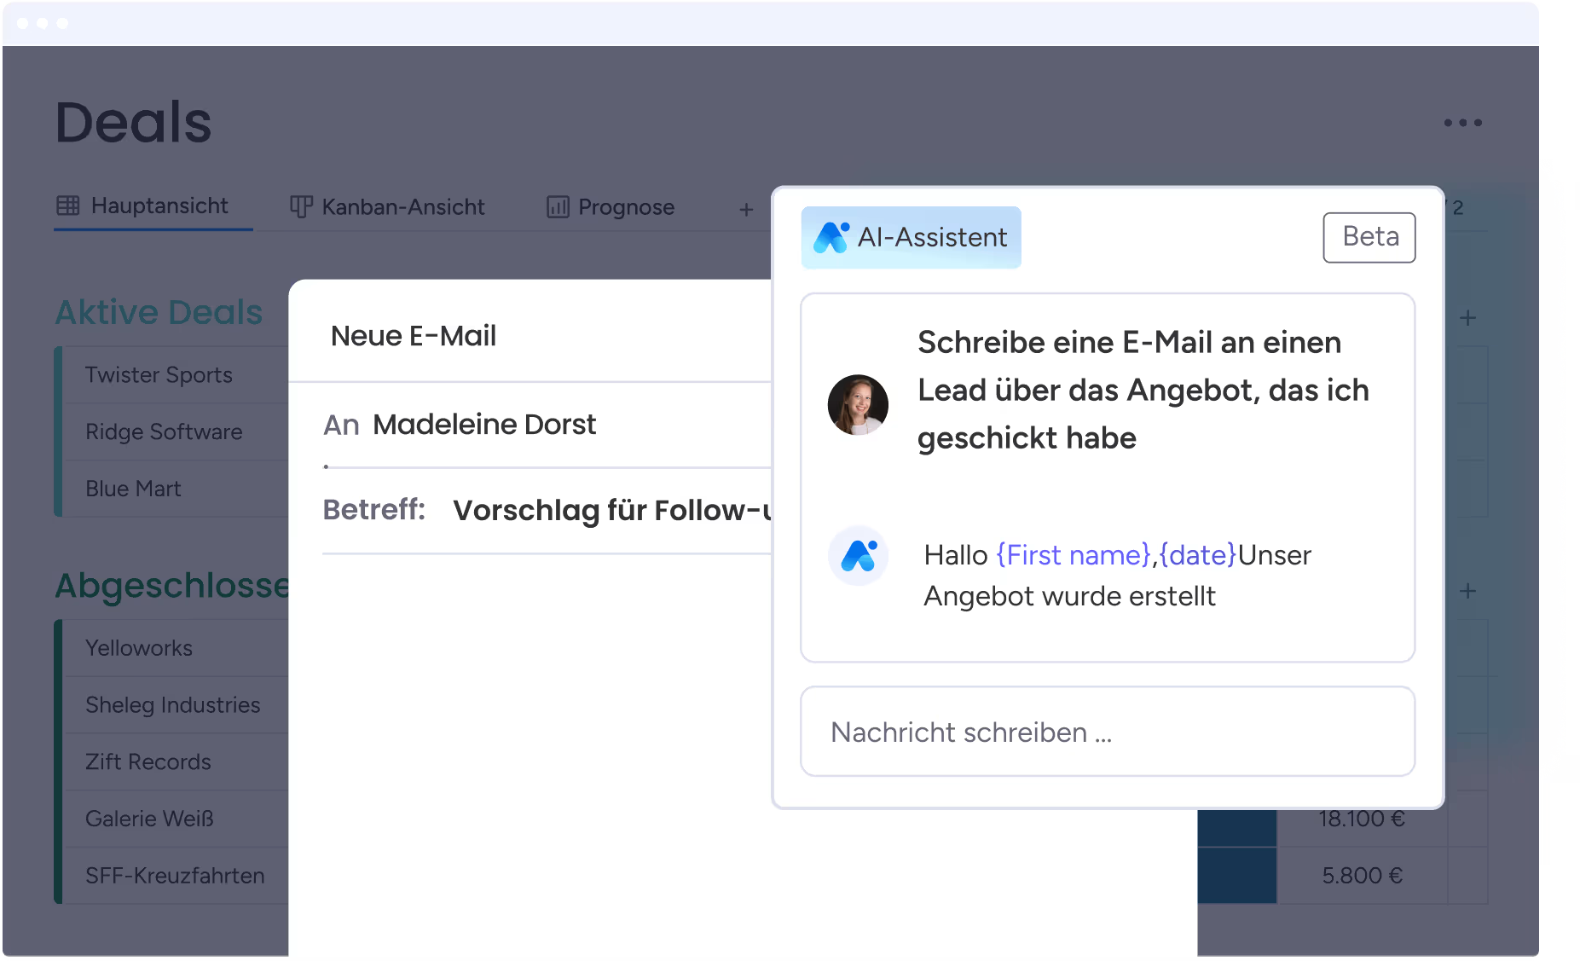Click the Beta badge
The image size is (1580, 961).
pyautogui.click(x=1369, y=237)
